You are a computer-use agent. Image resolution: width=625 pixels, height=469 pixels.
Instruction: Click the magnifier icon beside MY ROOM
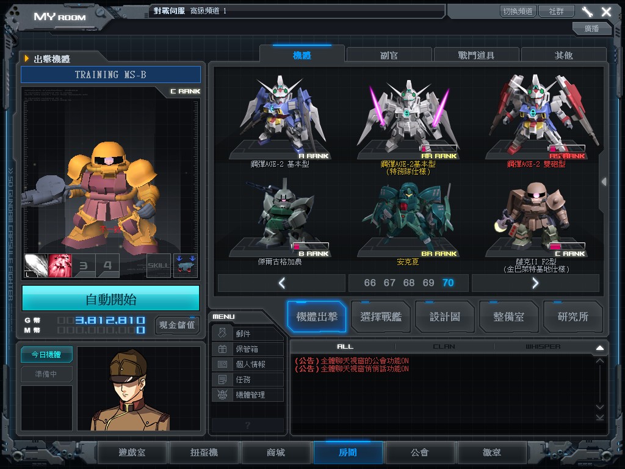tap(100, 13)
